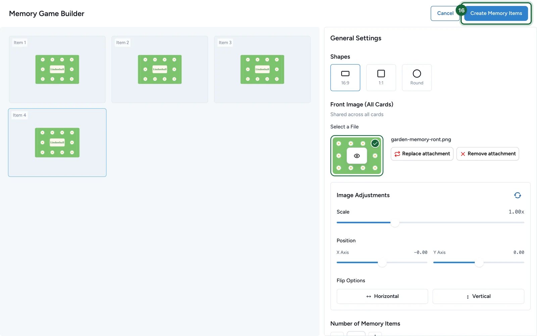Click the Y Axis position slider
Viewport: 537px width, 336px height.
479,262
